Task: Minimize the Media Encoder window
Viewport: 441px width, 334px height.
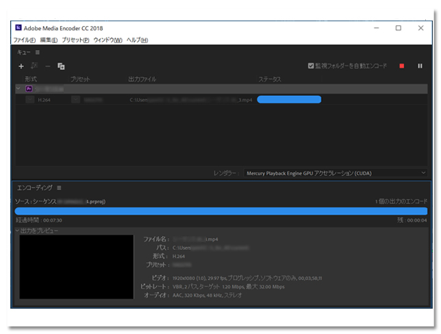Action: tap(377, 28)
